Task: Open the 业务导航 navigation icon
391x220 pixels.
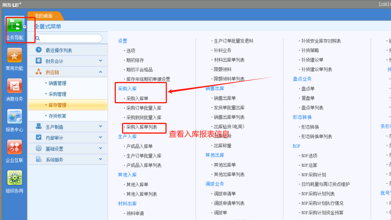Action: coord(15,25)
